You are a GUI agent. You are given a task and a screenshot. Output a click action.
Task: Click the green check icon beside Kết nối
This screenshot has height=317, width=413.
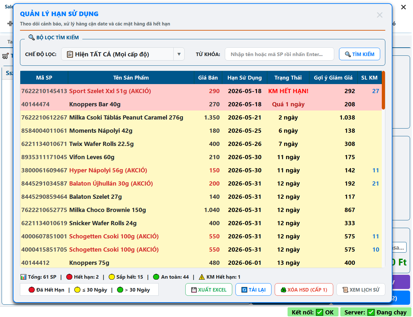(x=319, y=312)
